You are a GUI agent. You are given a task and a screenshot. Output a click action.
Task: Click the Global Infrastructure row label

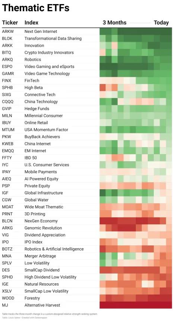(44, 193)
